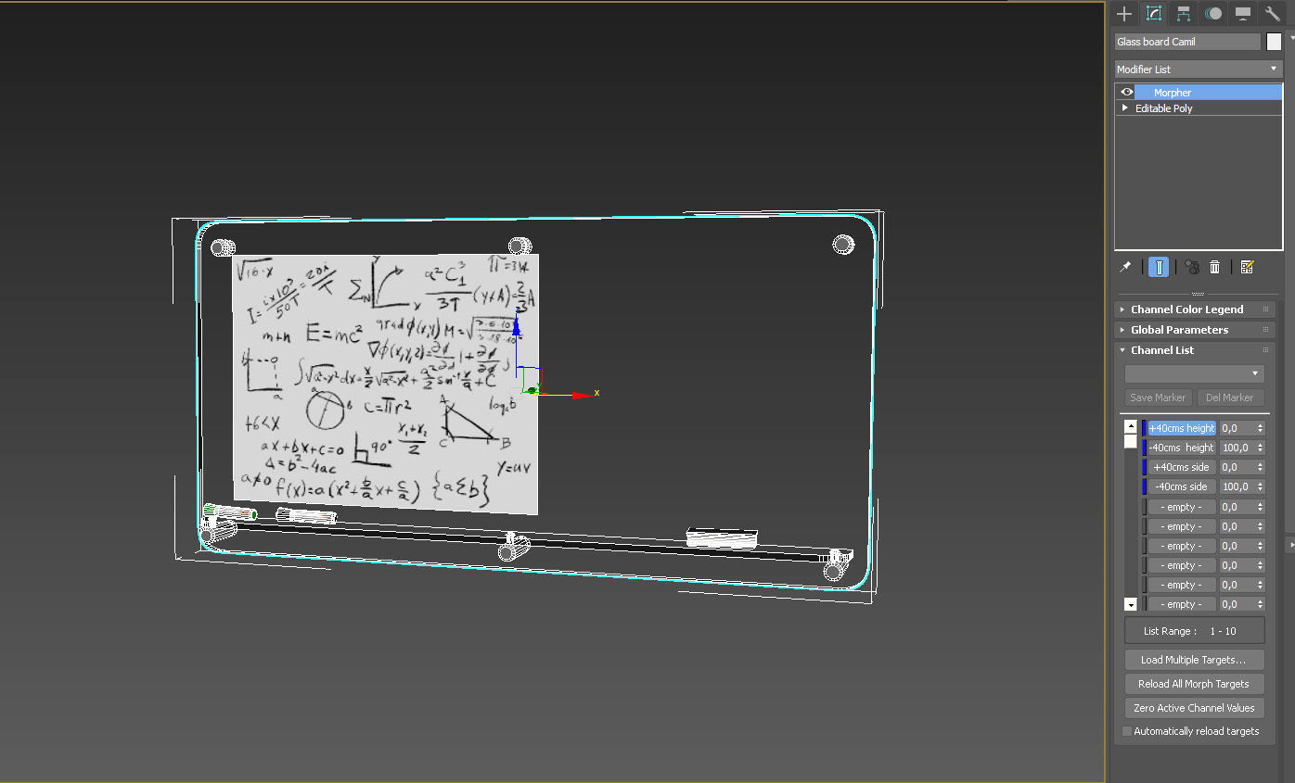The height and width of the screenshot is (783, 1295).
Task: Remove modifier using the trash icon
Action: [x=1215, y=267]
